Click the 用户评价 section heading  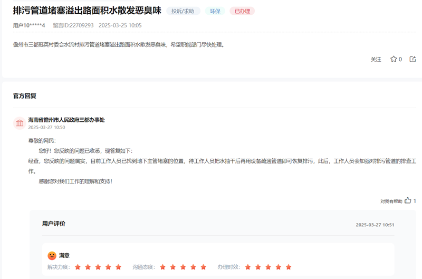tap(54, 224)
